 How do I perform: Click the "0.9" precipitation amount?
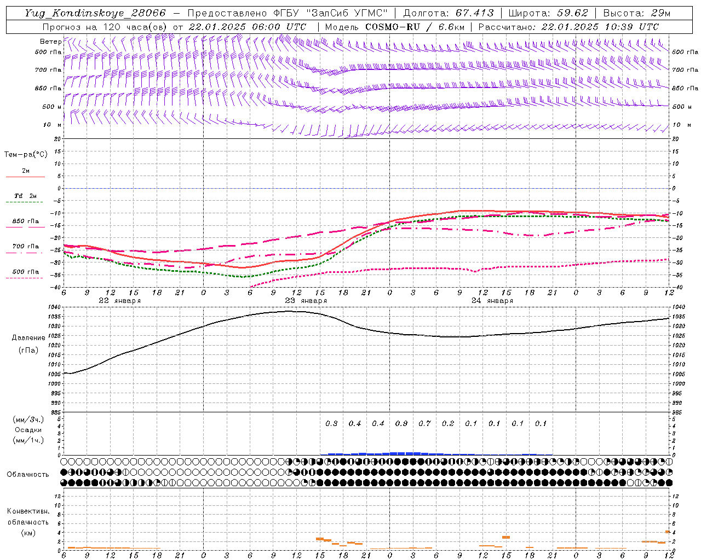pyautogui.click(x=401, y=423)
